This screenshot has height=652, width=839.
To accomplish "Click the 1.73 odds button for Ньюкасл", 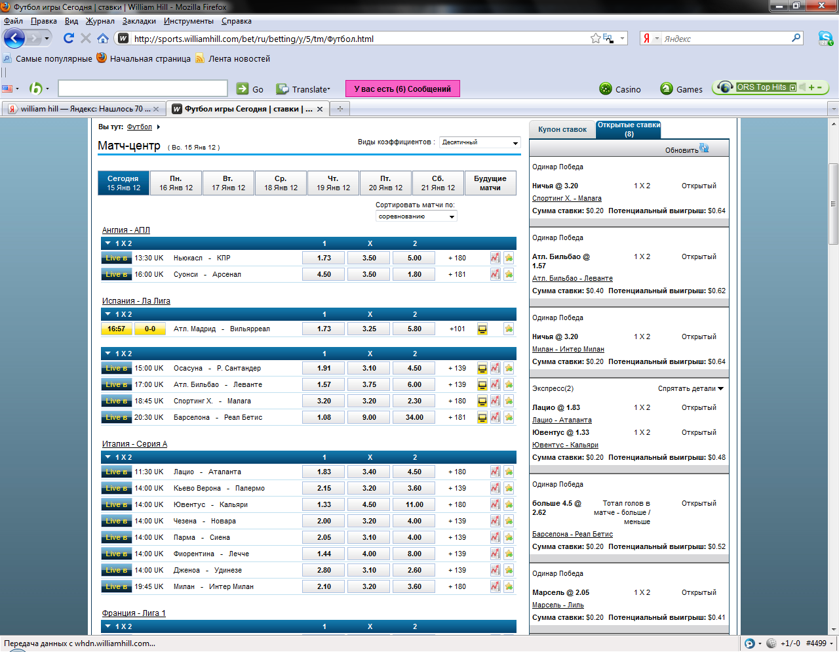I will point(324,258).
